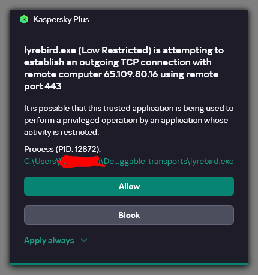Click the red redacted username area
The image size is (258, 275).
pos(82,162)
